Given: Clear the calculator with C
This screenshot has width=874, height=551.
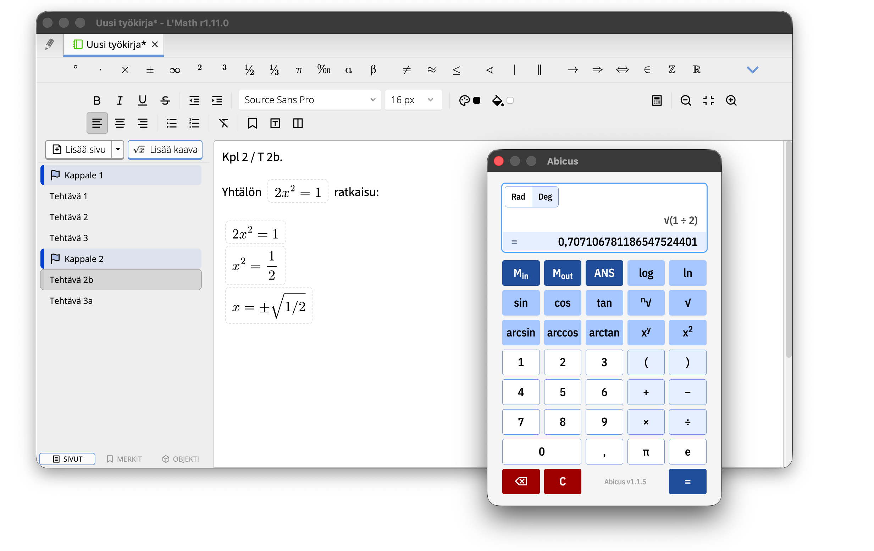Looking at the screenshot, I should pyautogui.click(x=562, y=482).
